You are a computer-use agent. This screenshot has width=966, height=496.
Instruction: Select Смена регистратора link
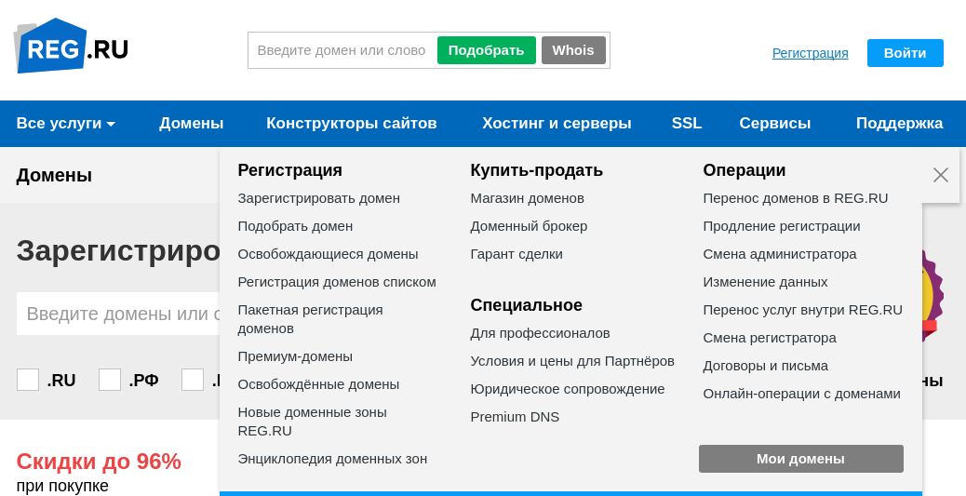tap(770, 338)
